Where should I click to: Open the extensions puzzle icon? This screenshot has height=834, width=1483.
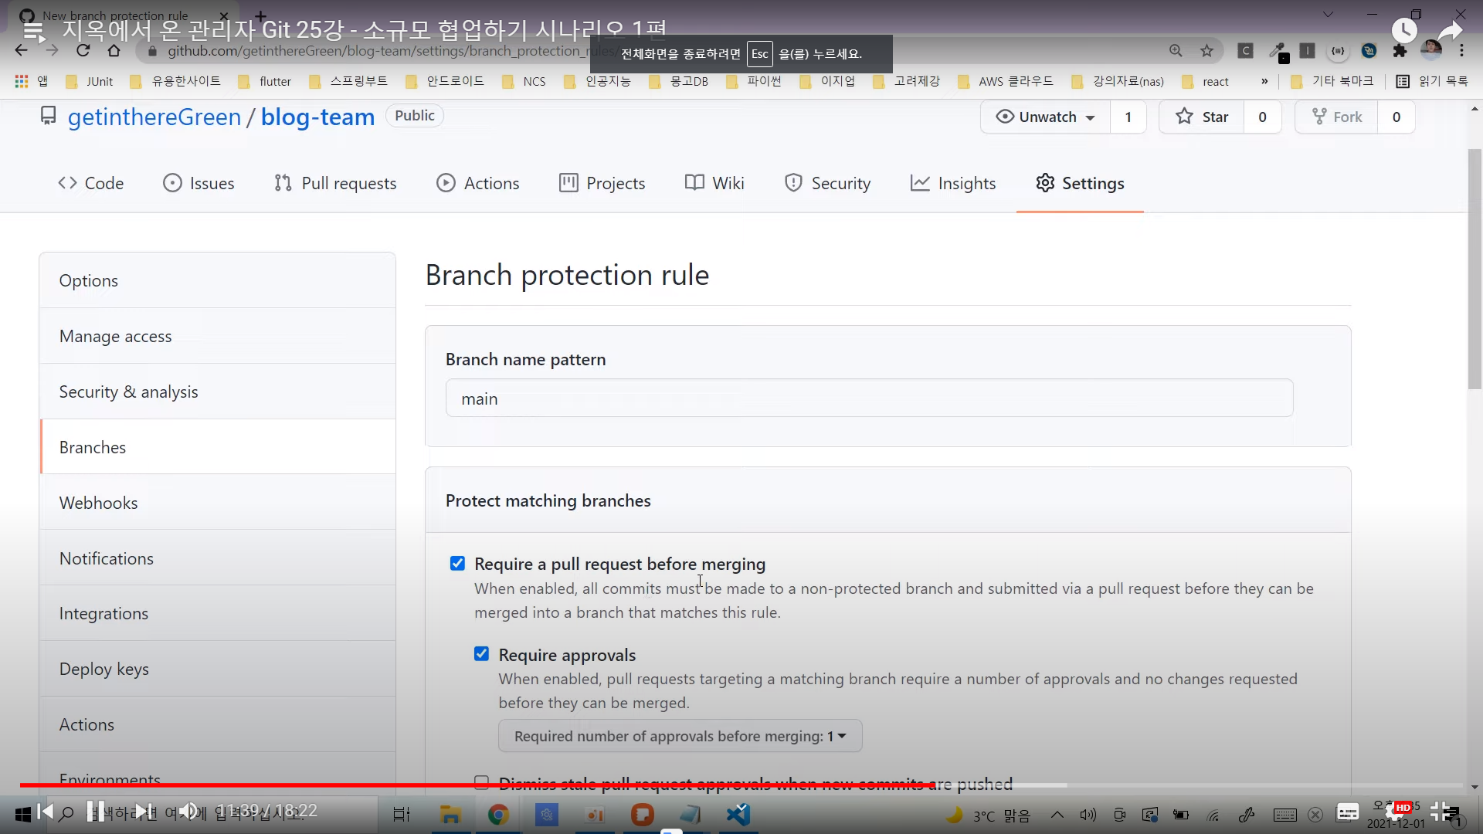[x=1400, y=51]
